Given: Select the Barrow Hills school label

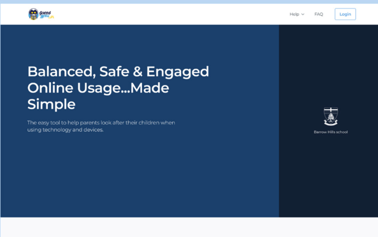Looking at the screenshot, I should coord(331,132).
